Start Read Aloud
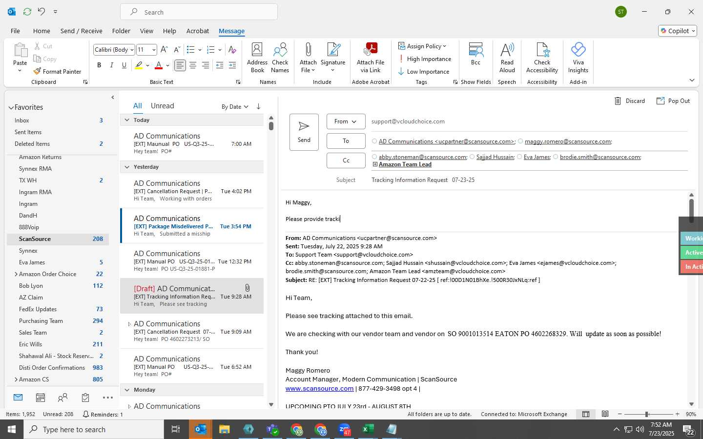The image size is (703, 439). [x=507, y=58]
